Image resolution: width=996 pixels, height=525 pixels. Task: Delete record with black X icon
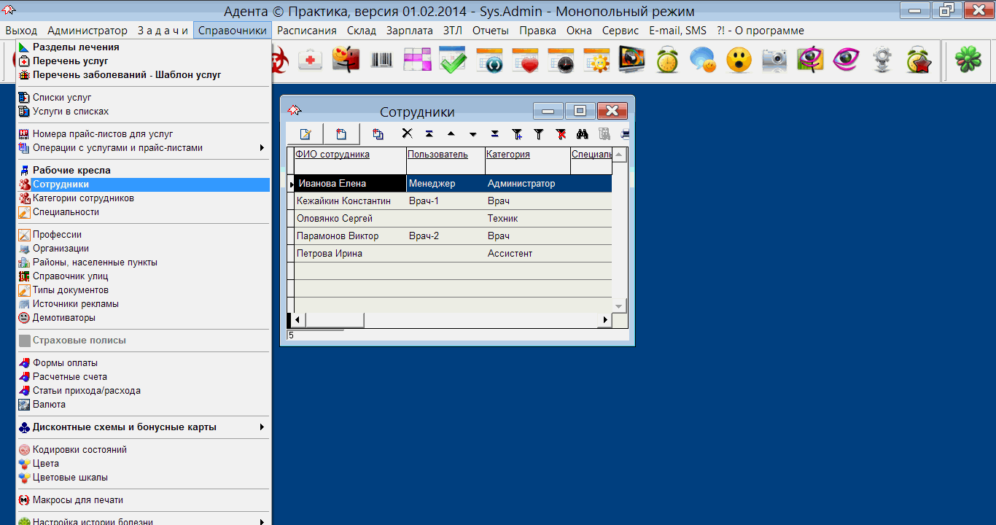(407, 134)
